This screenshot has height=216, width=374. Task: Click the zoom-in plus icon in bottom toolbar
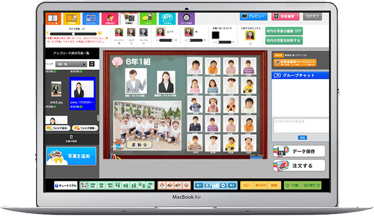223,186
